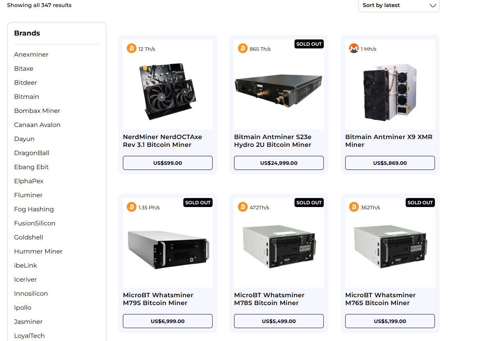Filter by ibeLink brand
The image size is (479, 341).
pos(26,265)
